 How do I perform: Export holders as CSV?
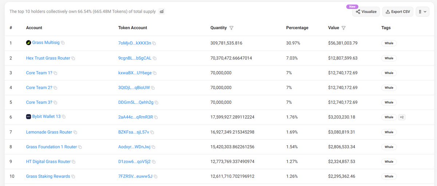pos(398,12)
